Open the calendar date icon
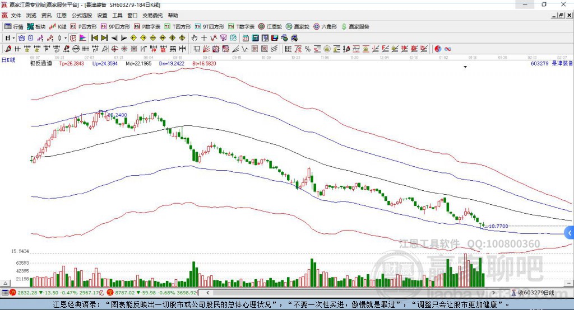The image size is (574, 310). [x=246, y=38]
